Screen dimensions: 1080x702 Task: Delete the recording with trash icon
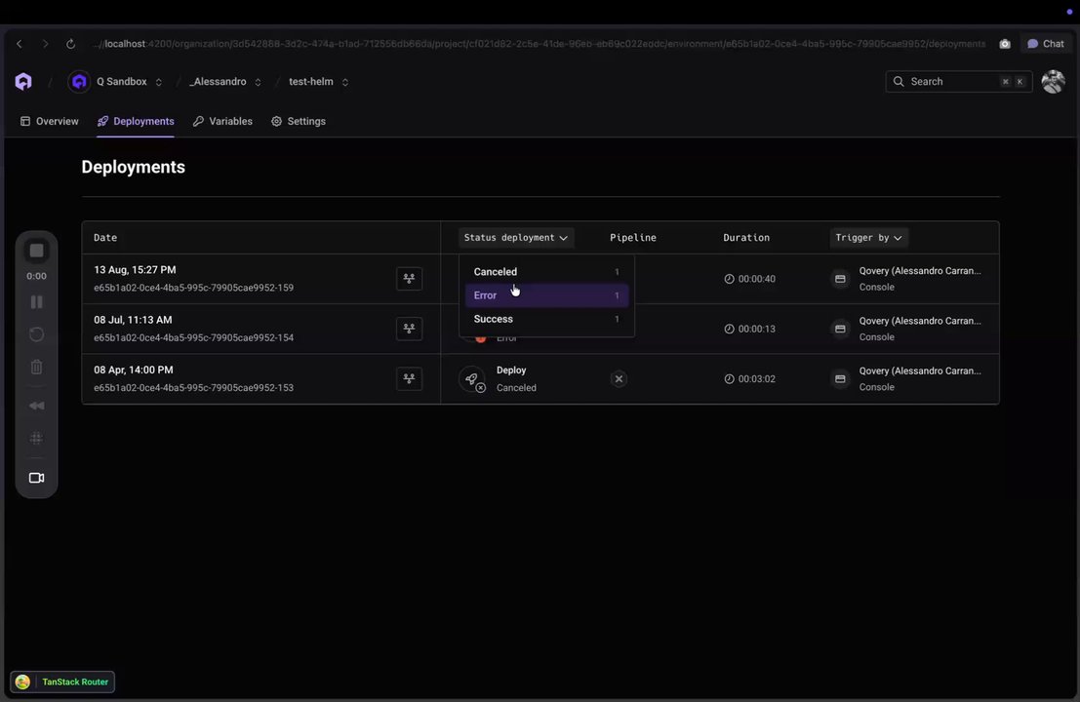(36, 368)
